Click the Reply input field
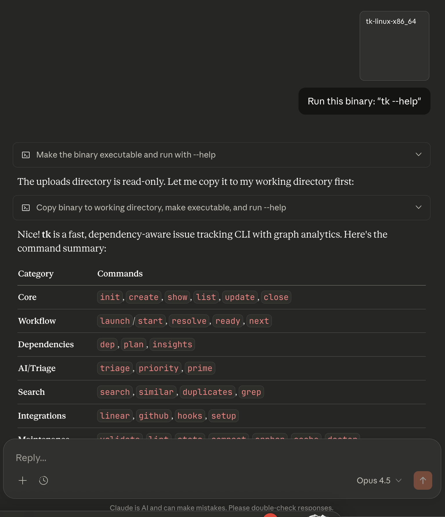Image resolution: width=445 pixels, height=517 pixels. tap(222, 458)
